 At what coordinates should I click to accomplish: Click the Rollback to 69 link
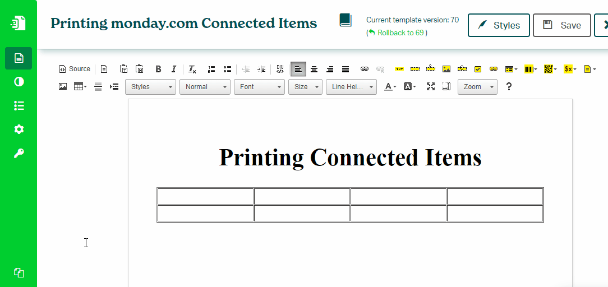pyautogui.click(x=400, y=33)
